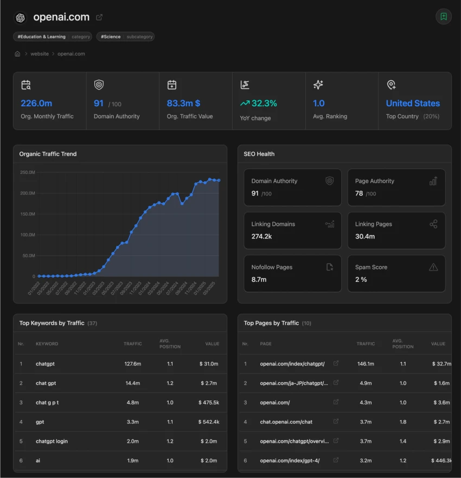This screenshot has height=478, width=461.
Task: Open external link for chat.openai.com/chat row
Action: click(x=336, y=421)
